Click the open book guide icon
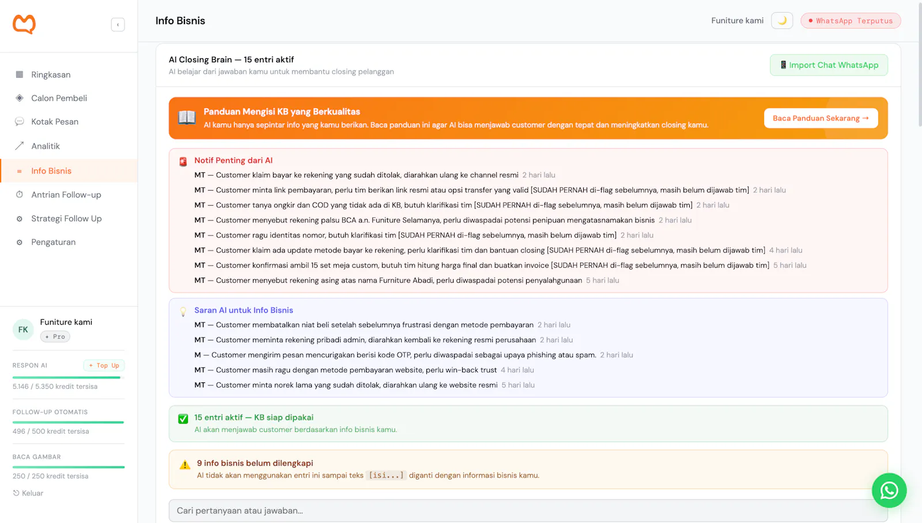The image size is (922, 523). [187, 118]
